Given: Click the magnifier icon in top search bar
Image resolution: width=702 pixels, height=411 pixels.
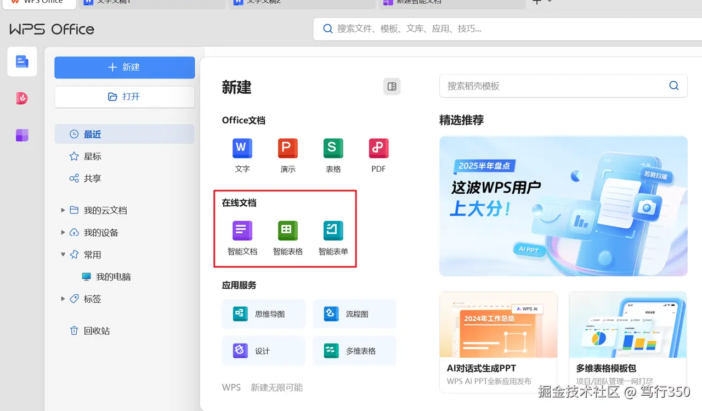Looking at the screenshot, I should tap(328, 29).
